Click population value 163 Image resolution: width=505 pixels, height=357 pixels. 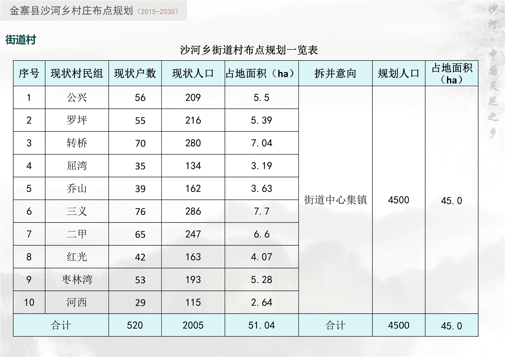tap(193, 257)
